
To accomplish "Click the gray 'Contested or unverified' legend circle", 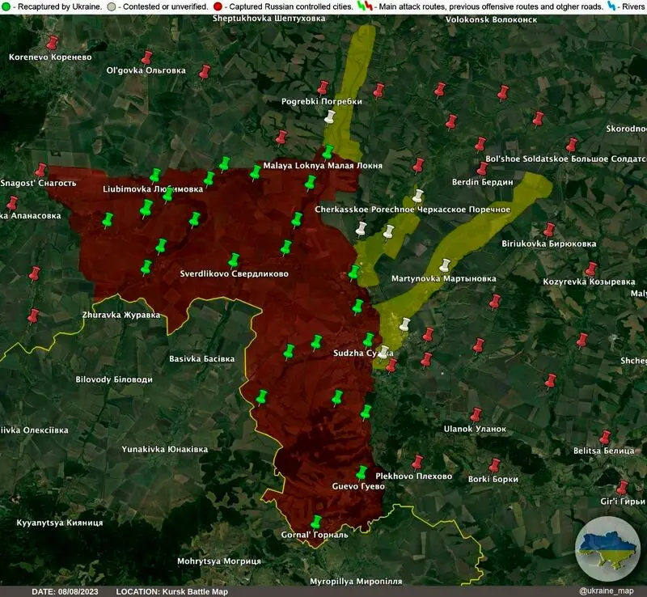I will pos(111,6).
